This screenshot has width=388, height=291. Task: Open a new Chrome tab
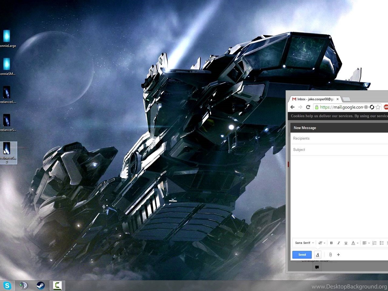tap(346, 99)
